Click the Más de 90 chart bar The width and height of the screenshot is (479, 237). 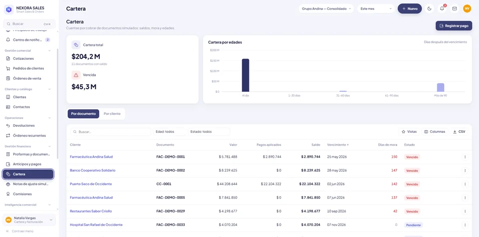coord(441,87)
